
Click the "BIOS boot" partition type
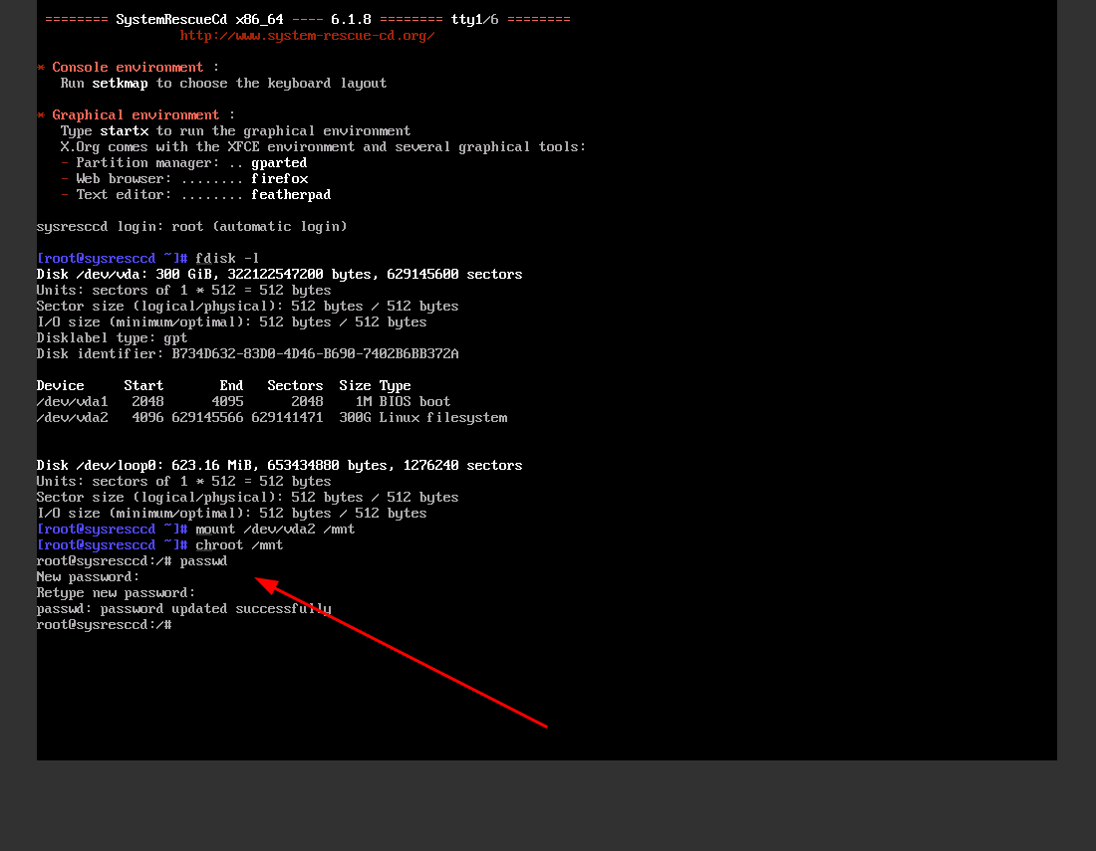(x=414, y=402)
